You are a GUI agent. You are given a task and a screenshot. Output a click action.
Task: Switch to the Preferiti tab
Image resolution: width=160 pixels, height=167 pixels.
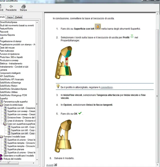(x=18, y=17)
